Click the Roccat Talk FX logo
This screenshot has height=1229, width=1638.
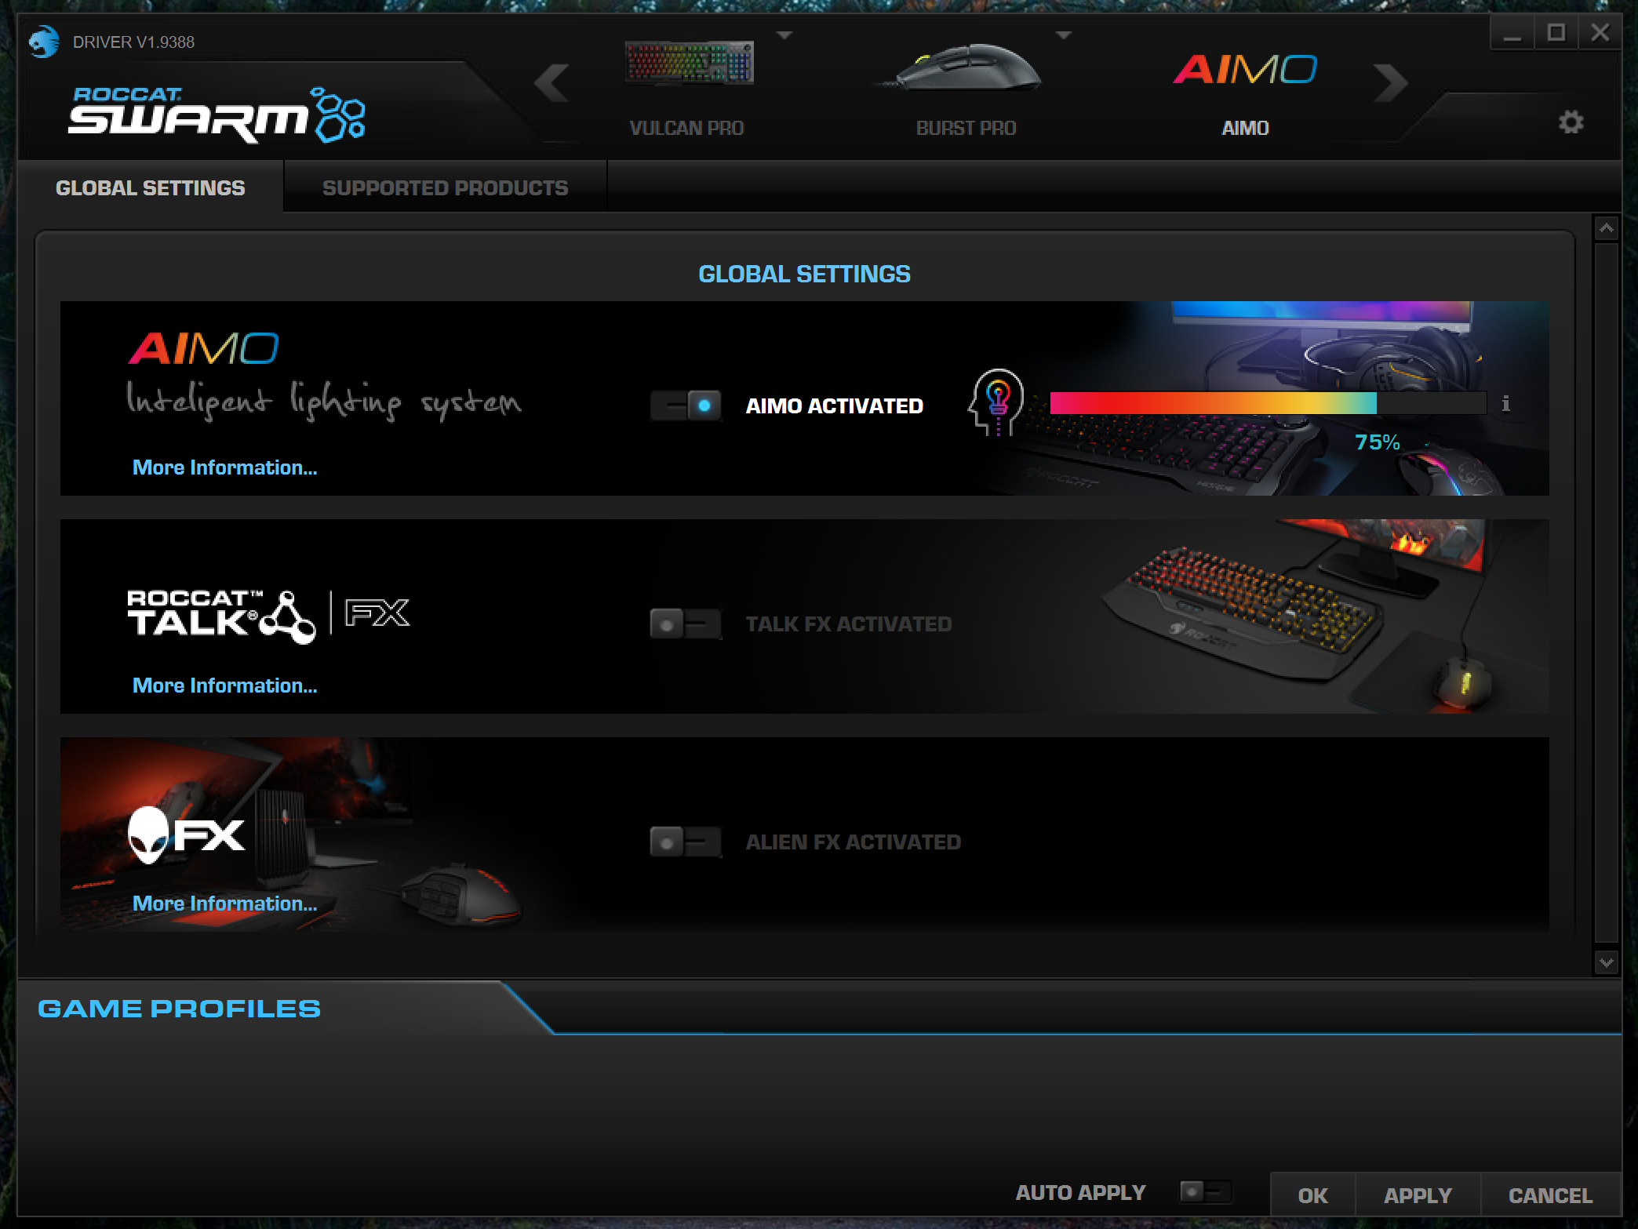click(268, 616)
